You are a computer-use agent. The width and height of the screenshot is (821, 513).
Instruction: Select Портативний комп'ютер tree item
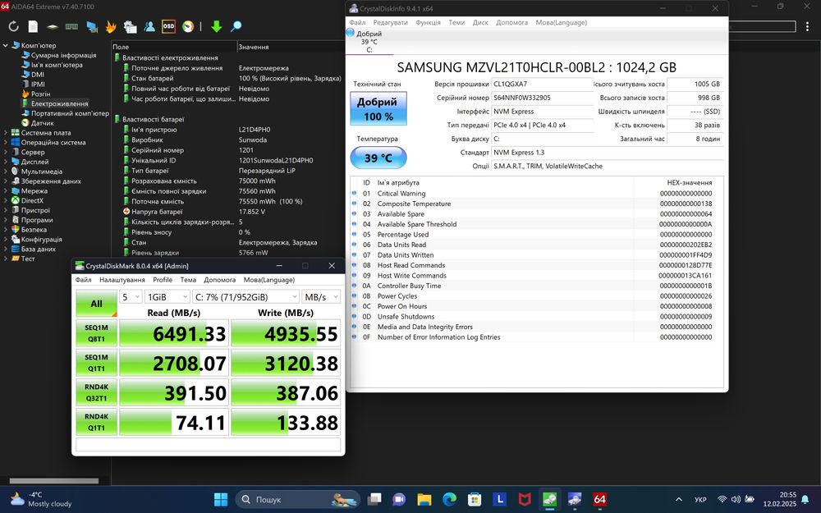point(70,113)
